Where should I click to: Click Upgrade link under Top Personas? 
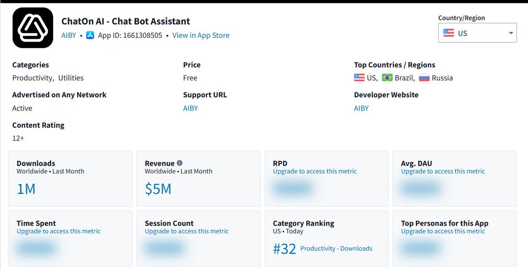(x=443, y=231)
